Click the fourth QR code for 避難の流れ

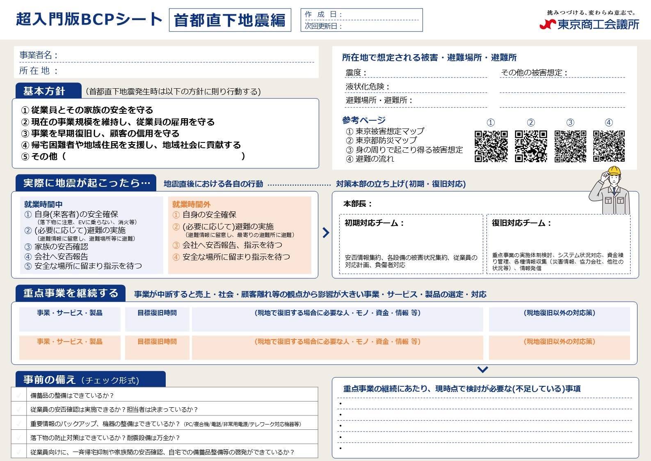pyautogui.click(x=609, y=147)
